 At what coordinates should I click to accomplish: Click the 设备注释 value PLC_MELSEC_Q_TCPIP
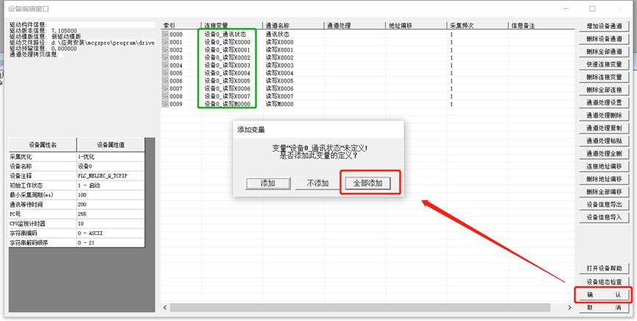click(x=110, y=176)
